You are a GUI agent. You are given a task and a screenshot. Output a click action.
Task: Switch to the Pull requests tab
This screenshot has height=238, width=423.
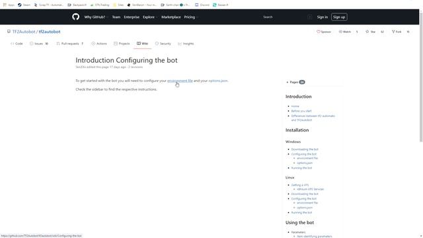tap(70, 44)
